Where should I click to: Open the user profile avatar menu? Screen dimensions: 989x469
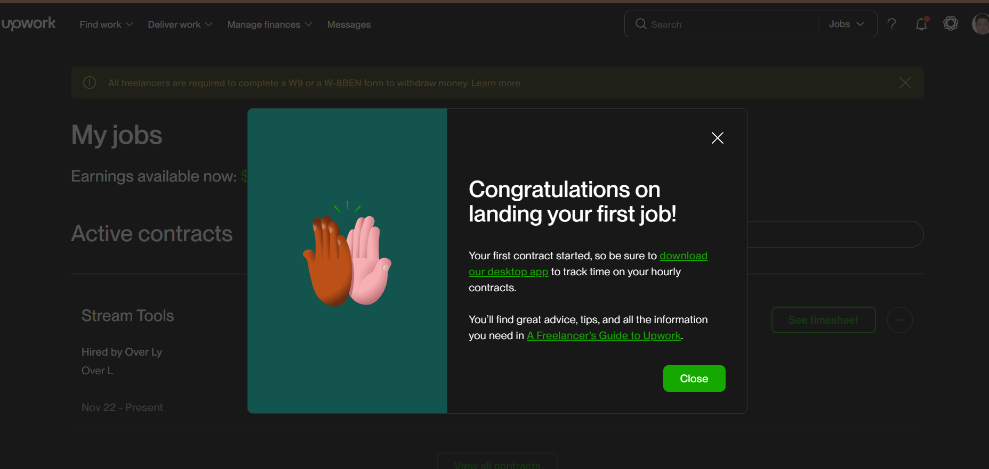click(x=980, y=24)
